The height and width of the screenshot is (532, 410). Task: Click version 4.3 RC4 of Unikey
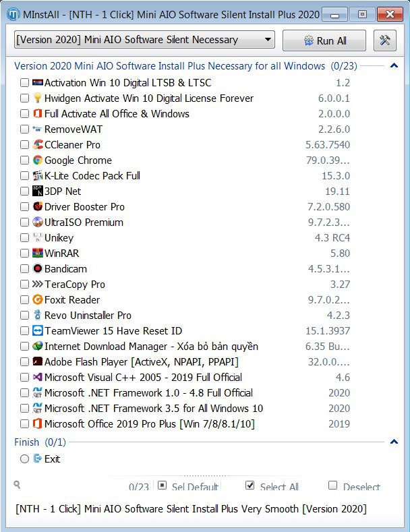pos(332,238)
